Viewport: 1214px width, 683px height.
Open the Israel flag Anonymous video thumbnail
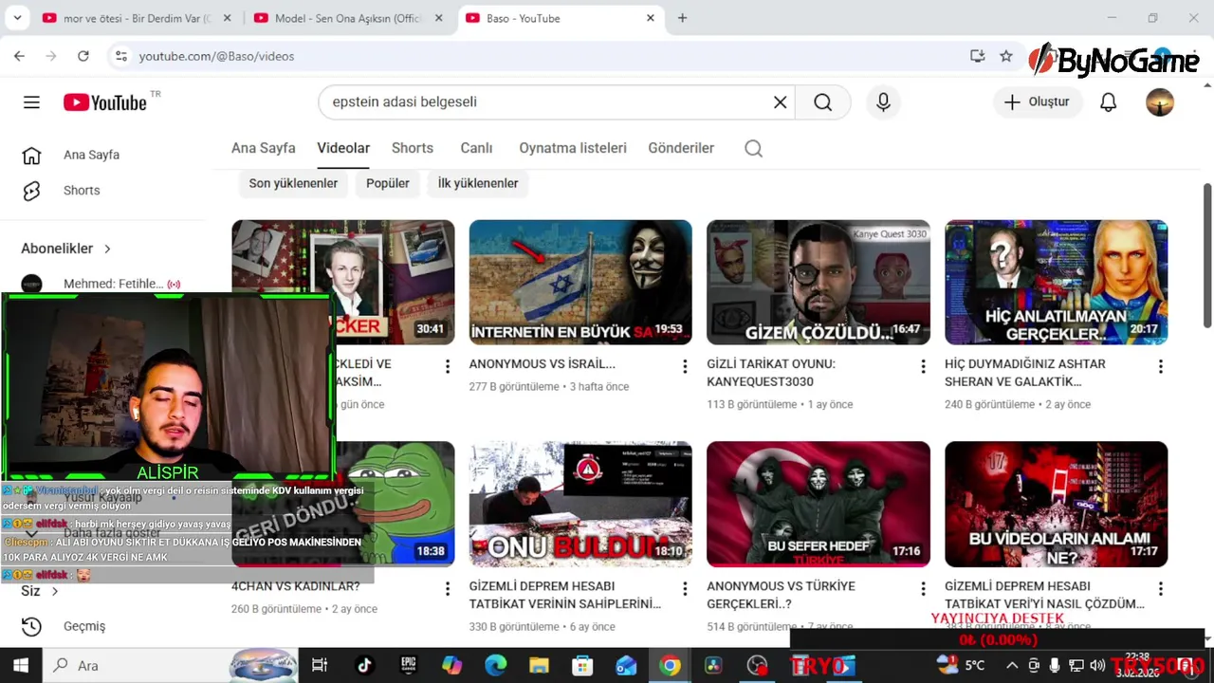click(x=580, y=282)
